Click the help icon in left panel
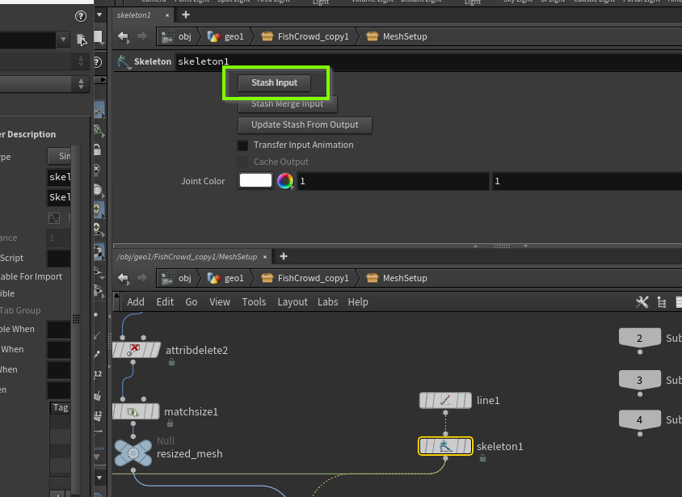Image resolution: width=682 pixels, height=497 pixels. pyautogui.click(x=81, y=16)
